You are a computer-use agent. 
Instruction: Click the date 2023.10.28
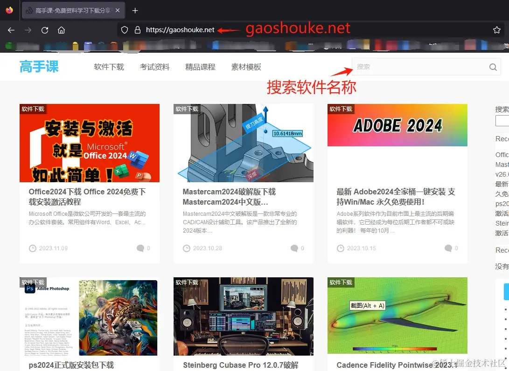208,248
